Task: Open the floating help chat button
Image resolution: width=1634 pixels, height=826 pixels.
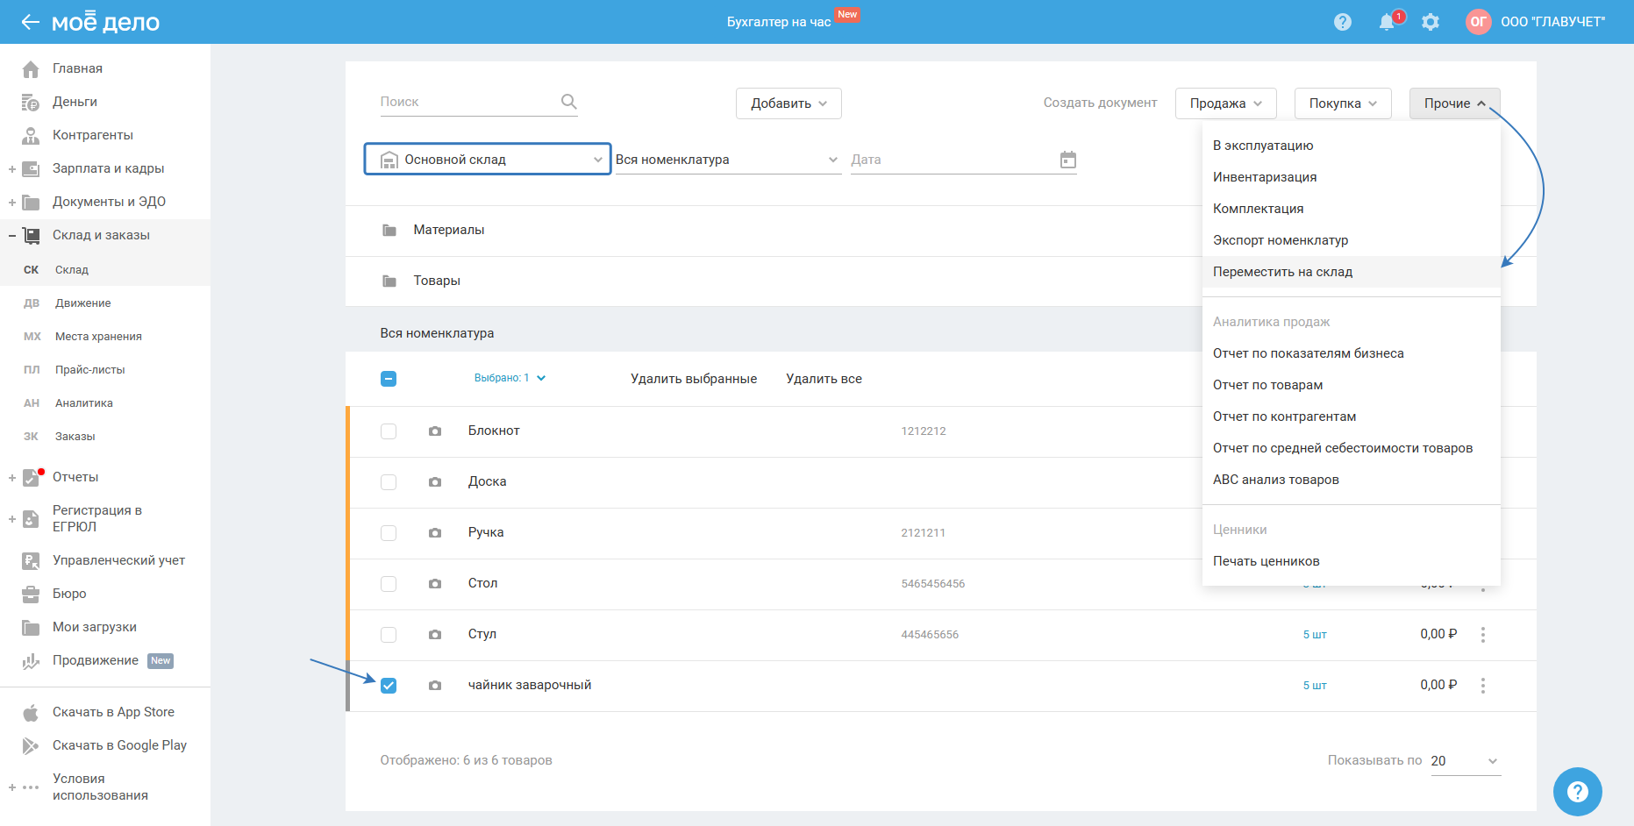Action: pos(1577,792)
